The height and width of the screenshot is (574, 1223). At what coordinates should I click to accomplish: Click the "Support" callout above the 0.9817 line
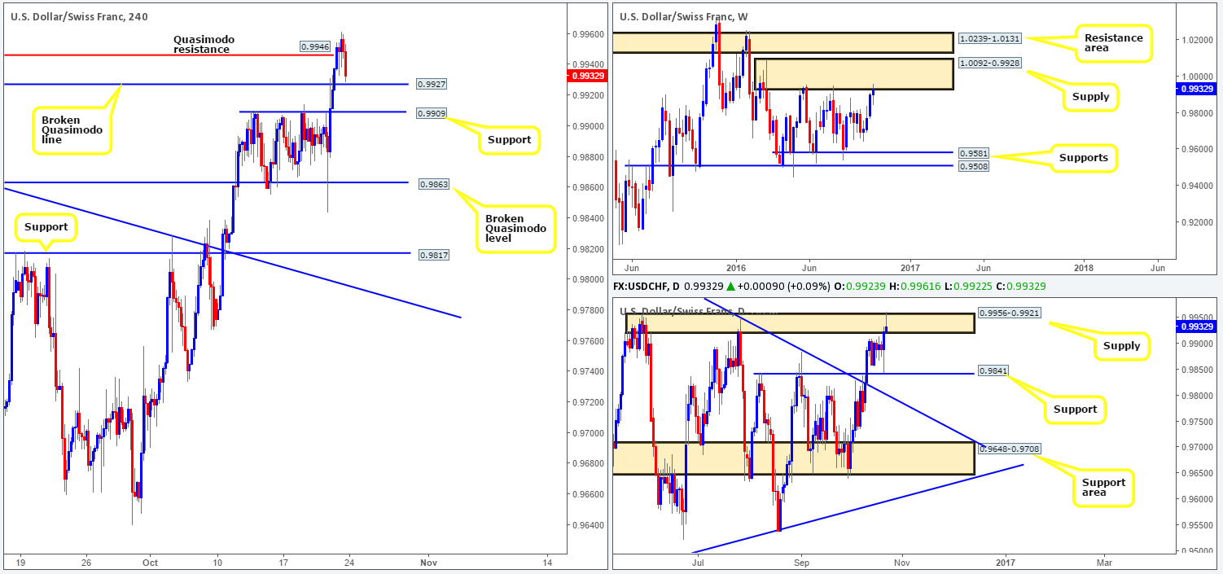coord(45,226)
